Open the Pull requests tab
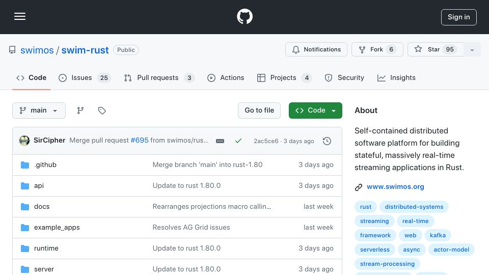489x275 pixels. pyautogui.click(x=159, y=77)
